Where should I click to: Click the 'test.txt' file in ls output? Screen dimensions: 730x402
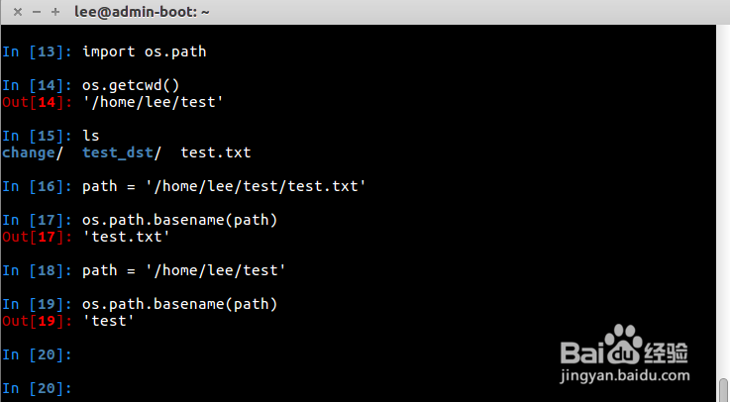click(x=215, y=152)
